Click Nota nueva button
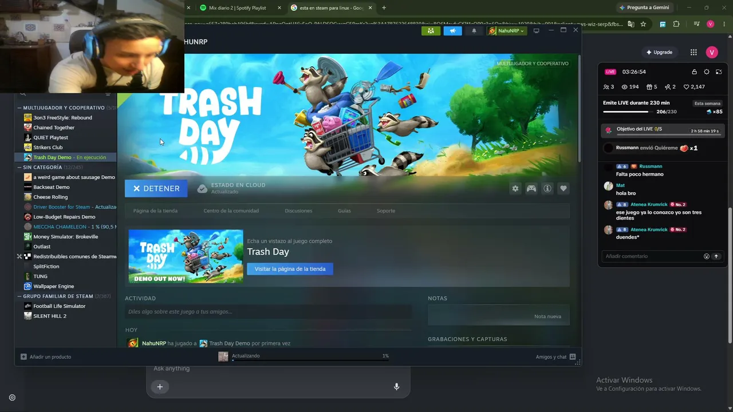 tap(547, 316)
